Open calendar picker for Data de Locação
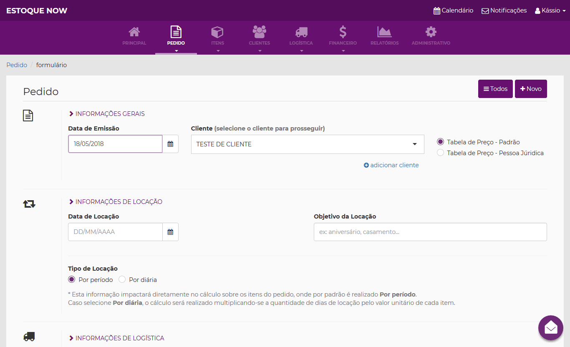This screenshot has width=570, height=347. point(170,232)
